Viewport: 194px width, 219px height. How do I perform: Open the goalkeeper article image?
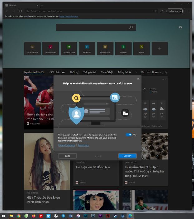coord(145,200)
